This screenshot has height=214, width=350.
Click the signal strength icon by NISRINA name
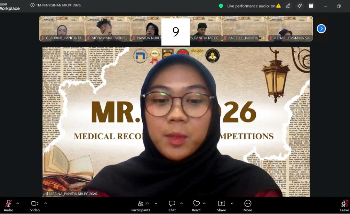(46, 194)
